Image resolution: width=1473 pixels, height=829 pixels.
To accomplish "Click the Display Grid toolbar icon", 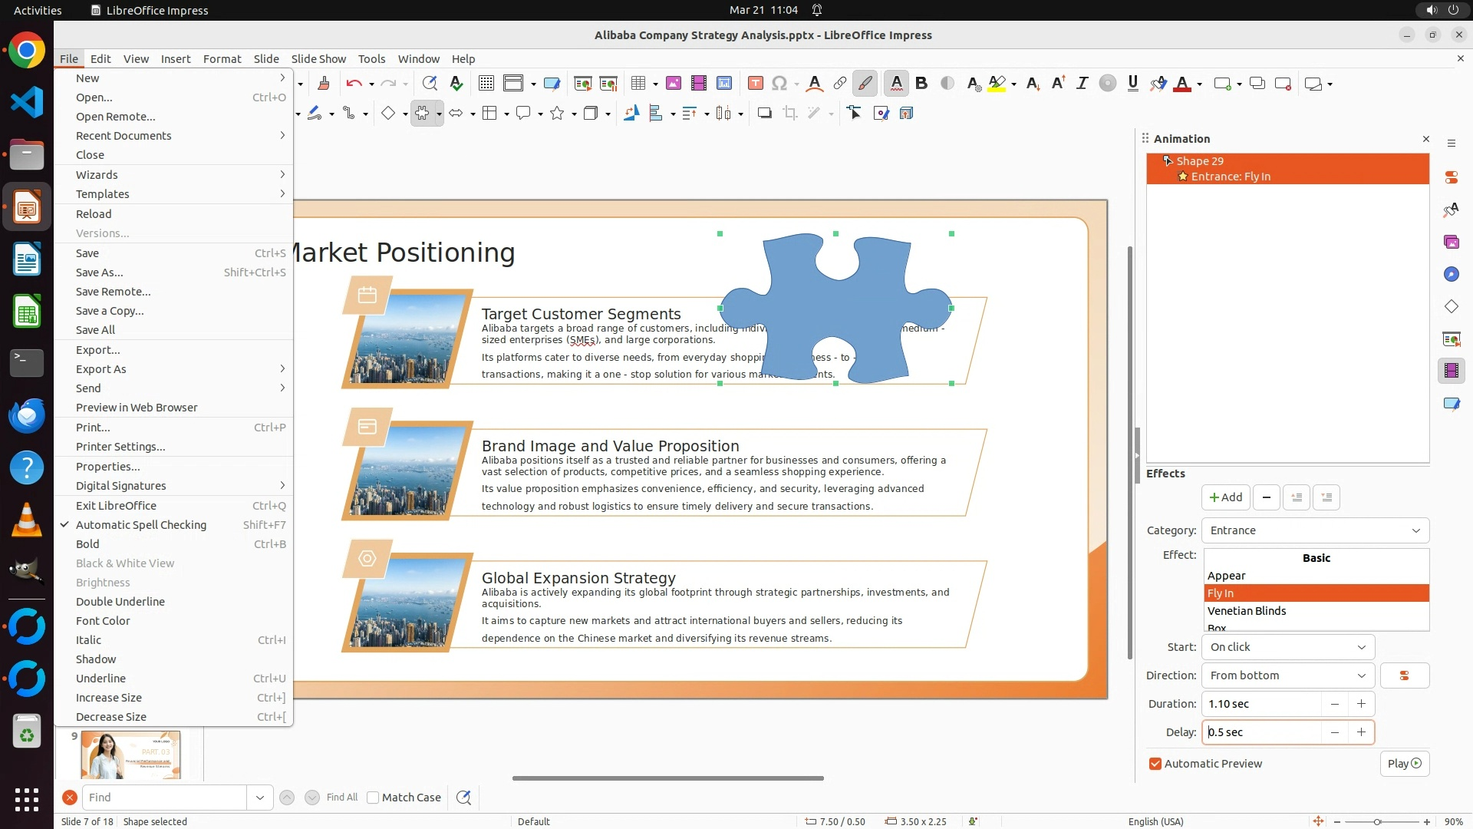I will click(486, 84).
